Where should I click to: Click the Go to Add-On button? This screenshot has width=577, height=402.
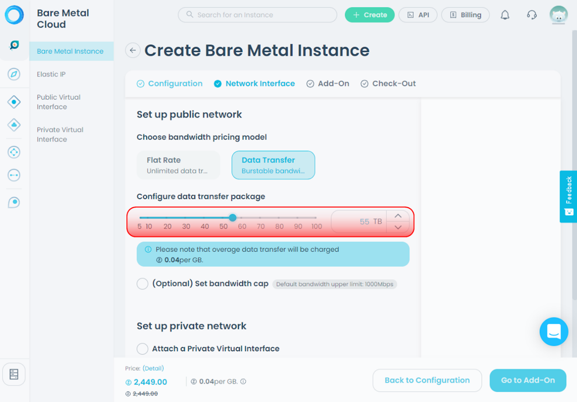click(527, 380)
